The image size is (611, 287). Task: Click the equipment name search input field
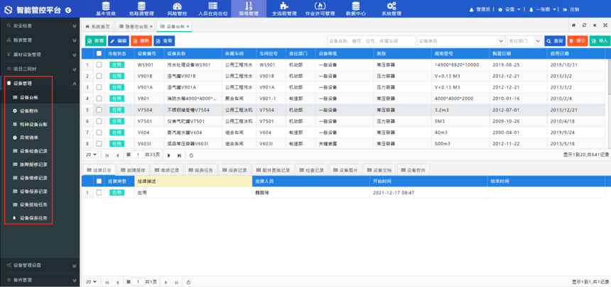[x=371, y=41]
